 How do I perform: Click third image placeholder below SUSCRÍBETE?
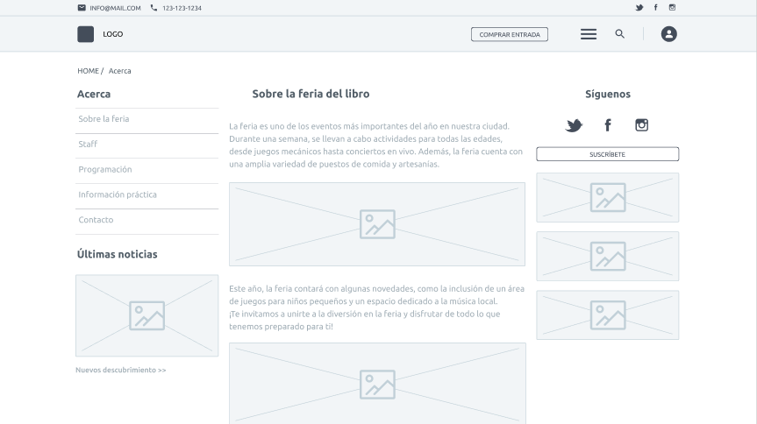pyautogui.click(x=607, y=315)
